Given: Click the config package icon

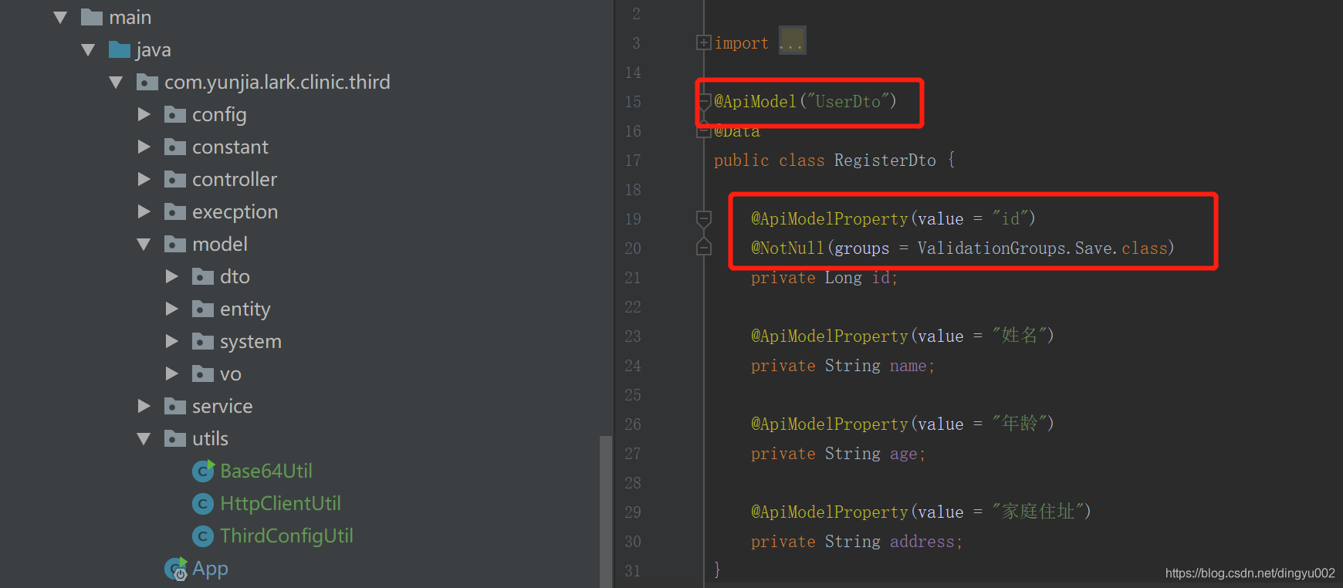Looking at the screenshot, I should point(175,114).
